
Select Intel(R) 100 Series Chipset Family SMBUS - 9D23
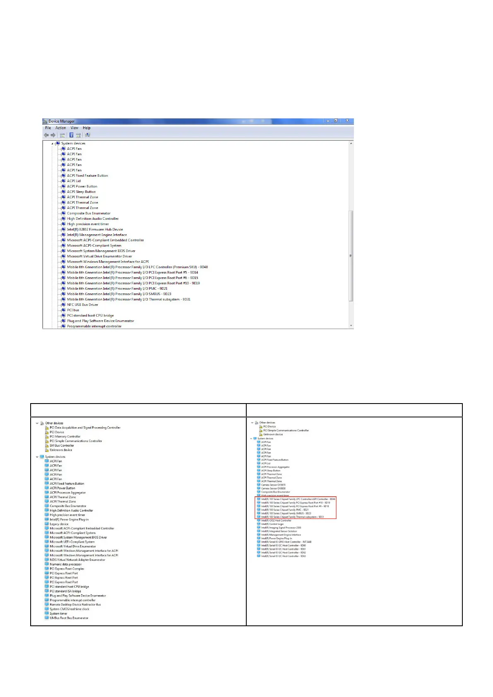pos(286,513)
